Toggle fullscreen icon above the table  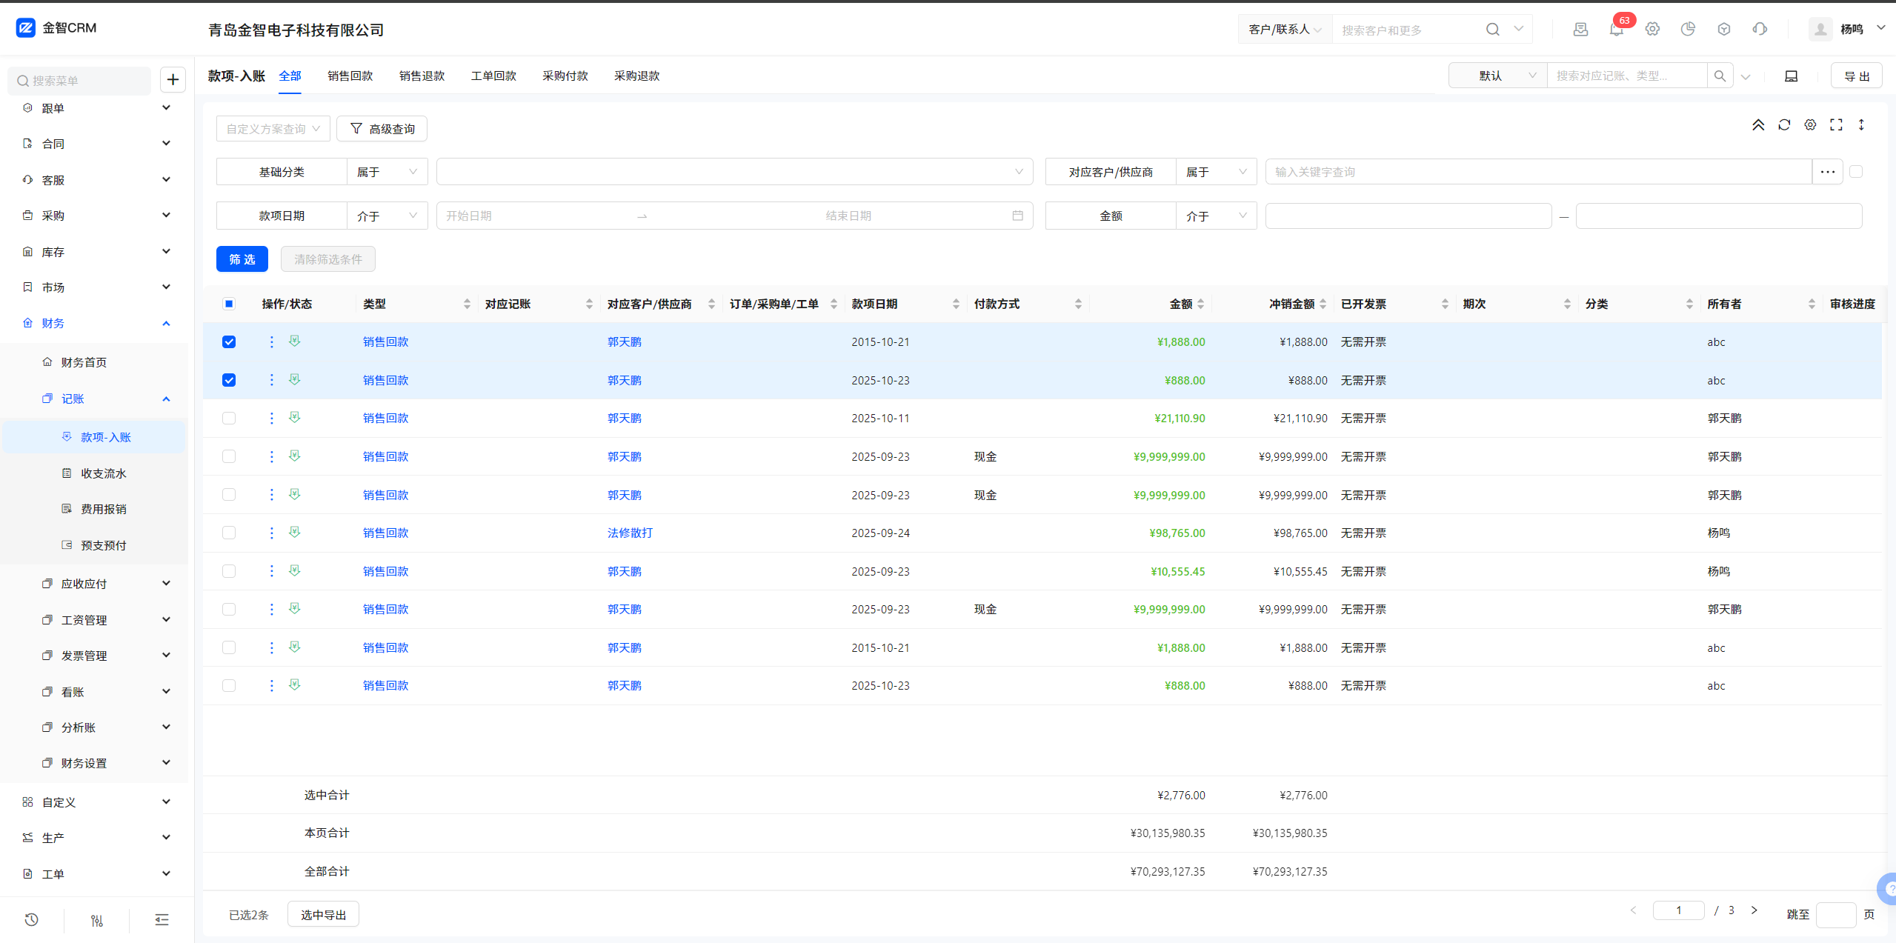point(1836,125)
